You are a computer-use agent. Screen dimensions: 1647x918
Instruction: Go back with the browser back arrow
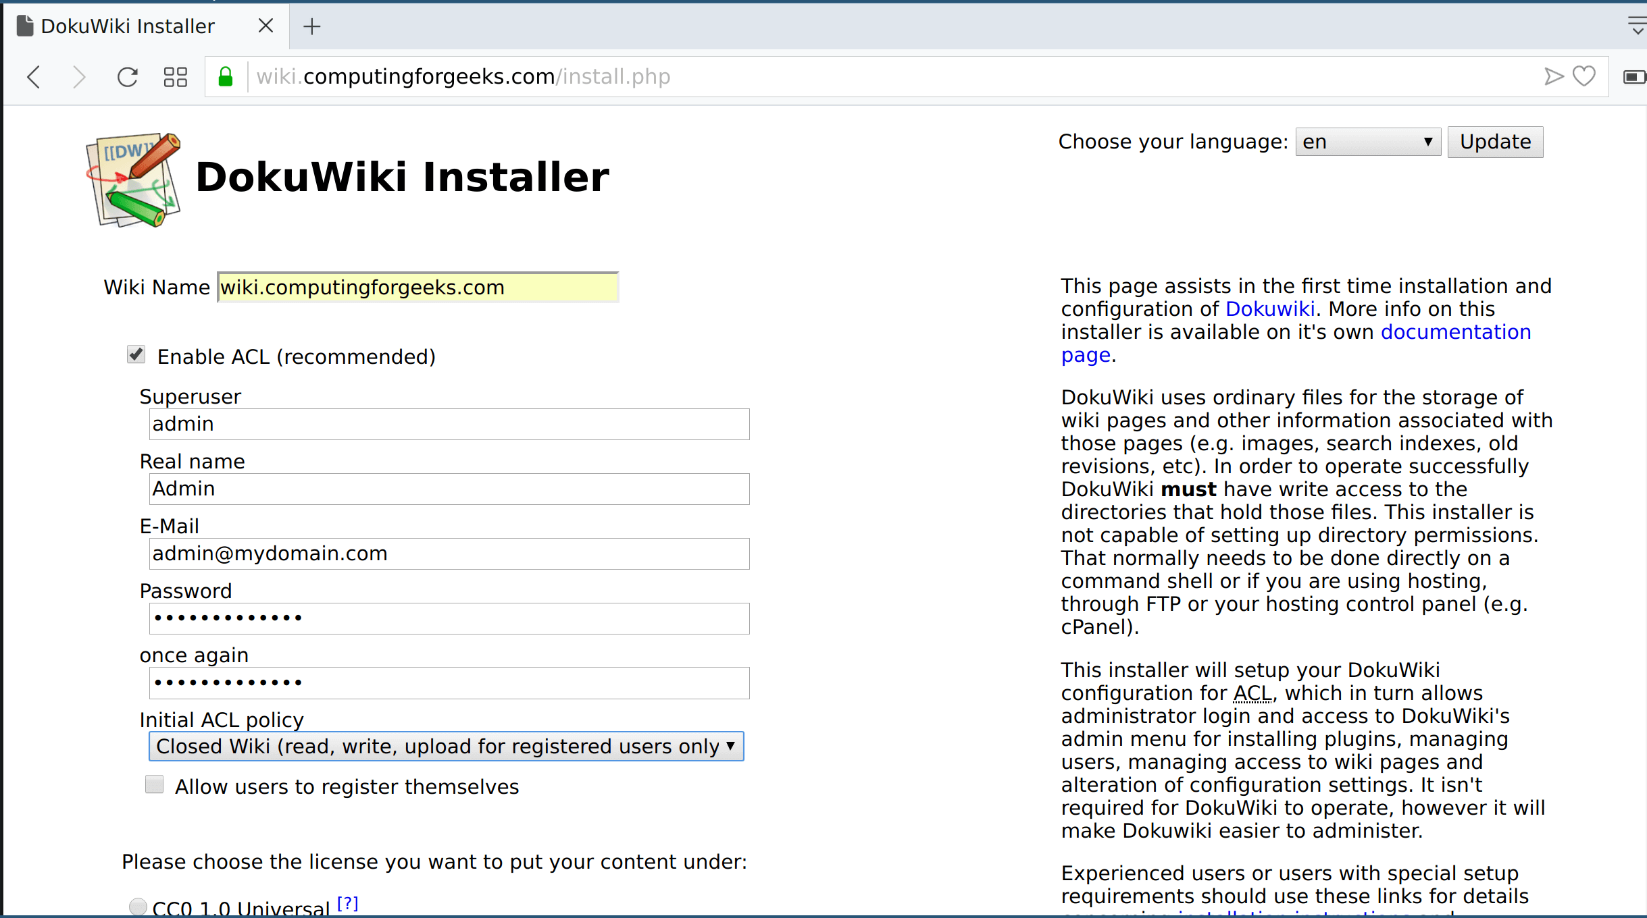pos(34,77)
